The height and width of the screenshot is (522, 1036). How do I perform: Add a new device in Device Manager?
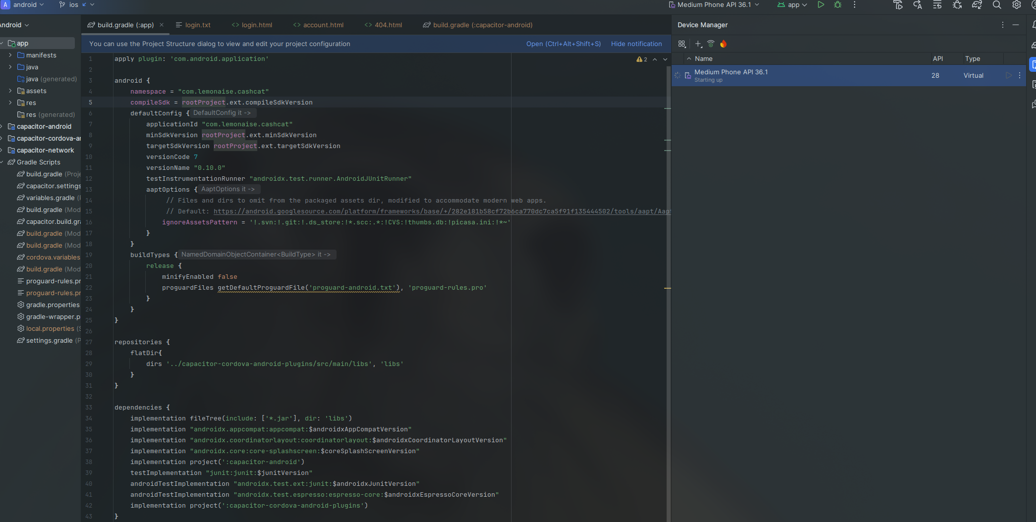(x=698, y=44)
